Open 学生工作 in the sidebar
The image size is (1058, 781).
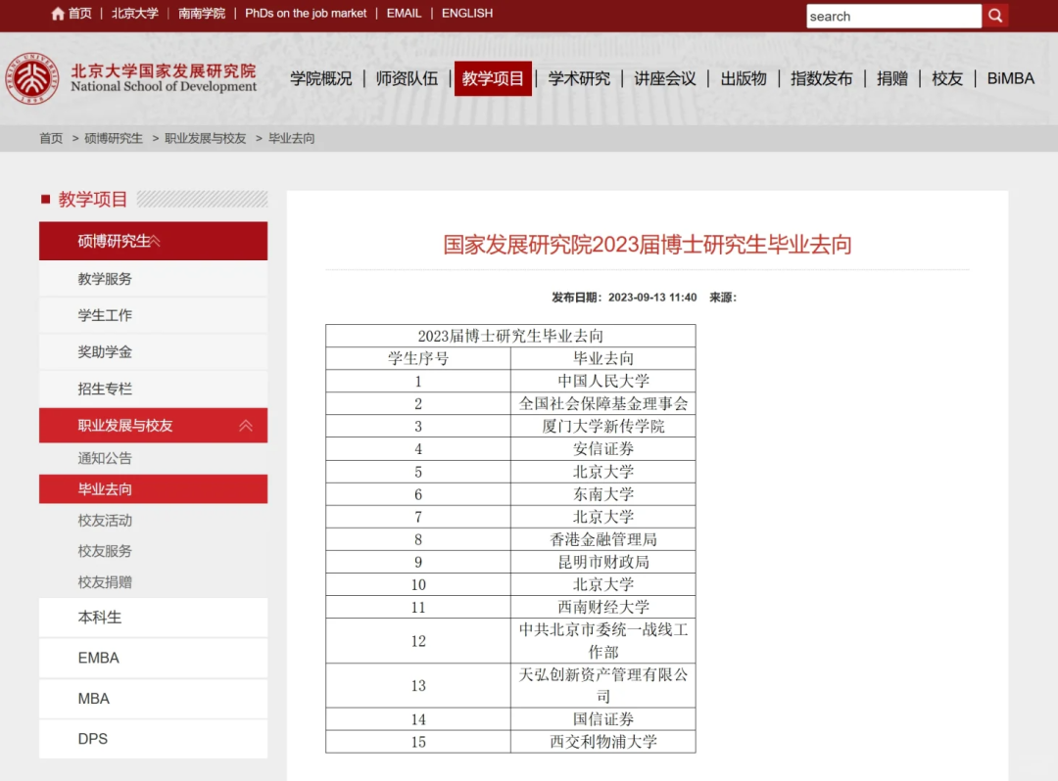point(153,315)
